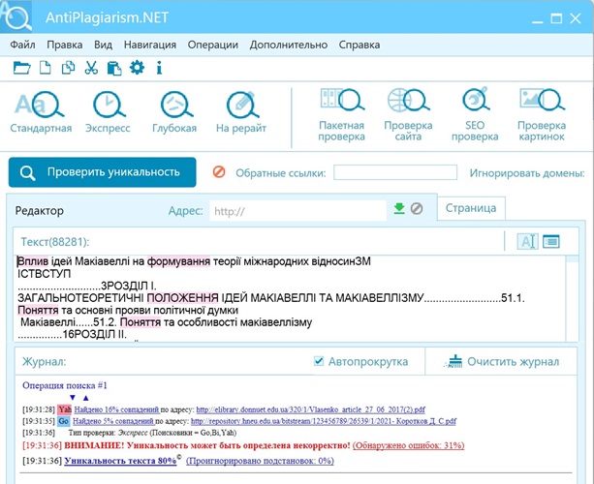Click the 'Игнорировать домены:' label
The image size is (594, 484).
pos(527,173)
